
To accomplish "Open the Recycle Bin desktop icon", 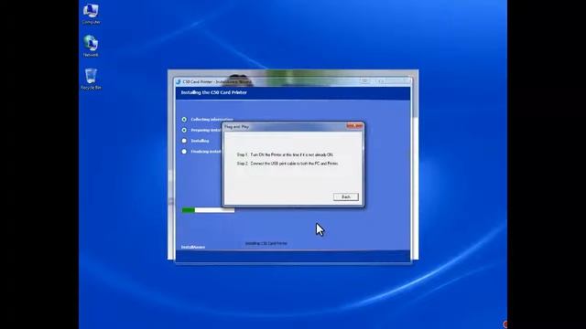I will [91, 79].
